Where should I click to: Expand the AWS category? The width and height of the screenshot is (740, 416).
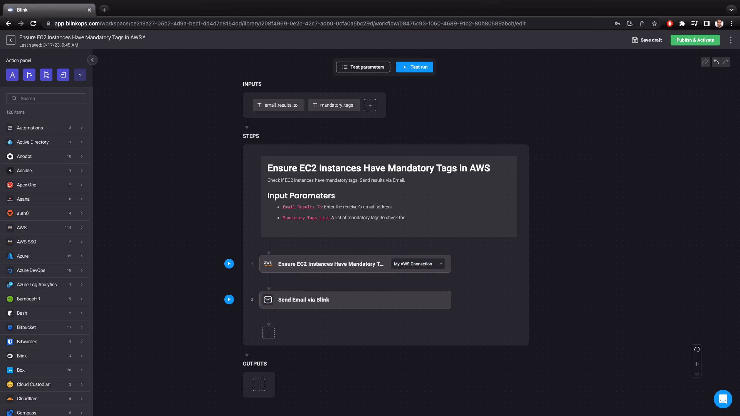click(x=45, y=228)
